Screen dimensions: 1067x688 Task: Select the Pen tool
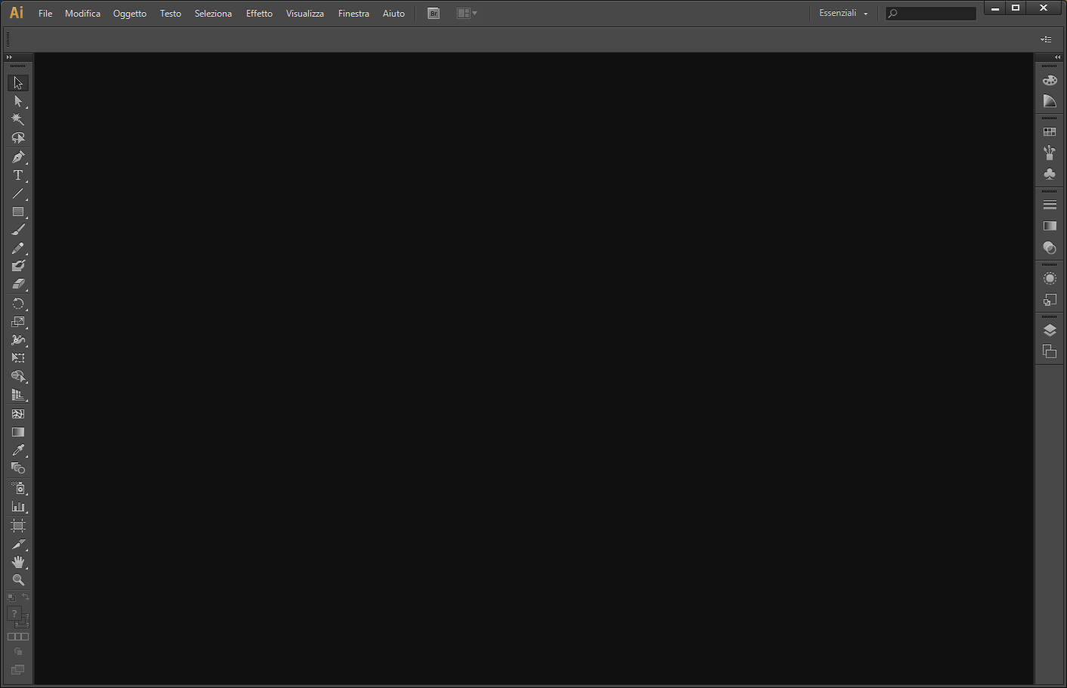[x=18, y=157]
